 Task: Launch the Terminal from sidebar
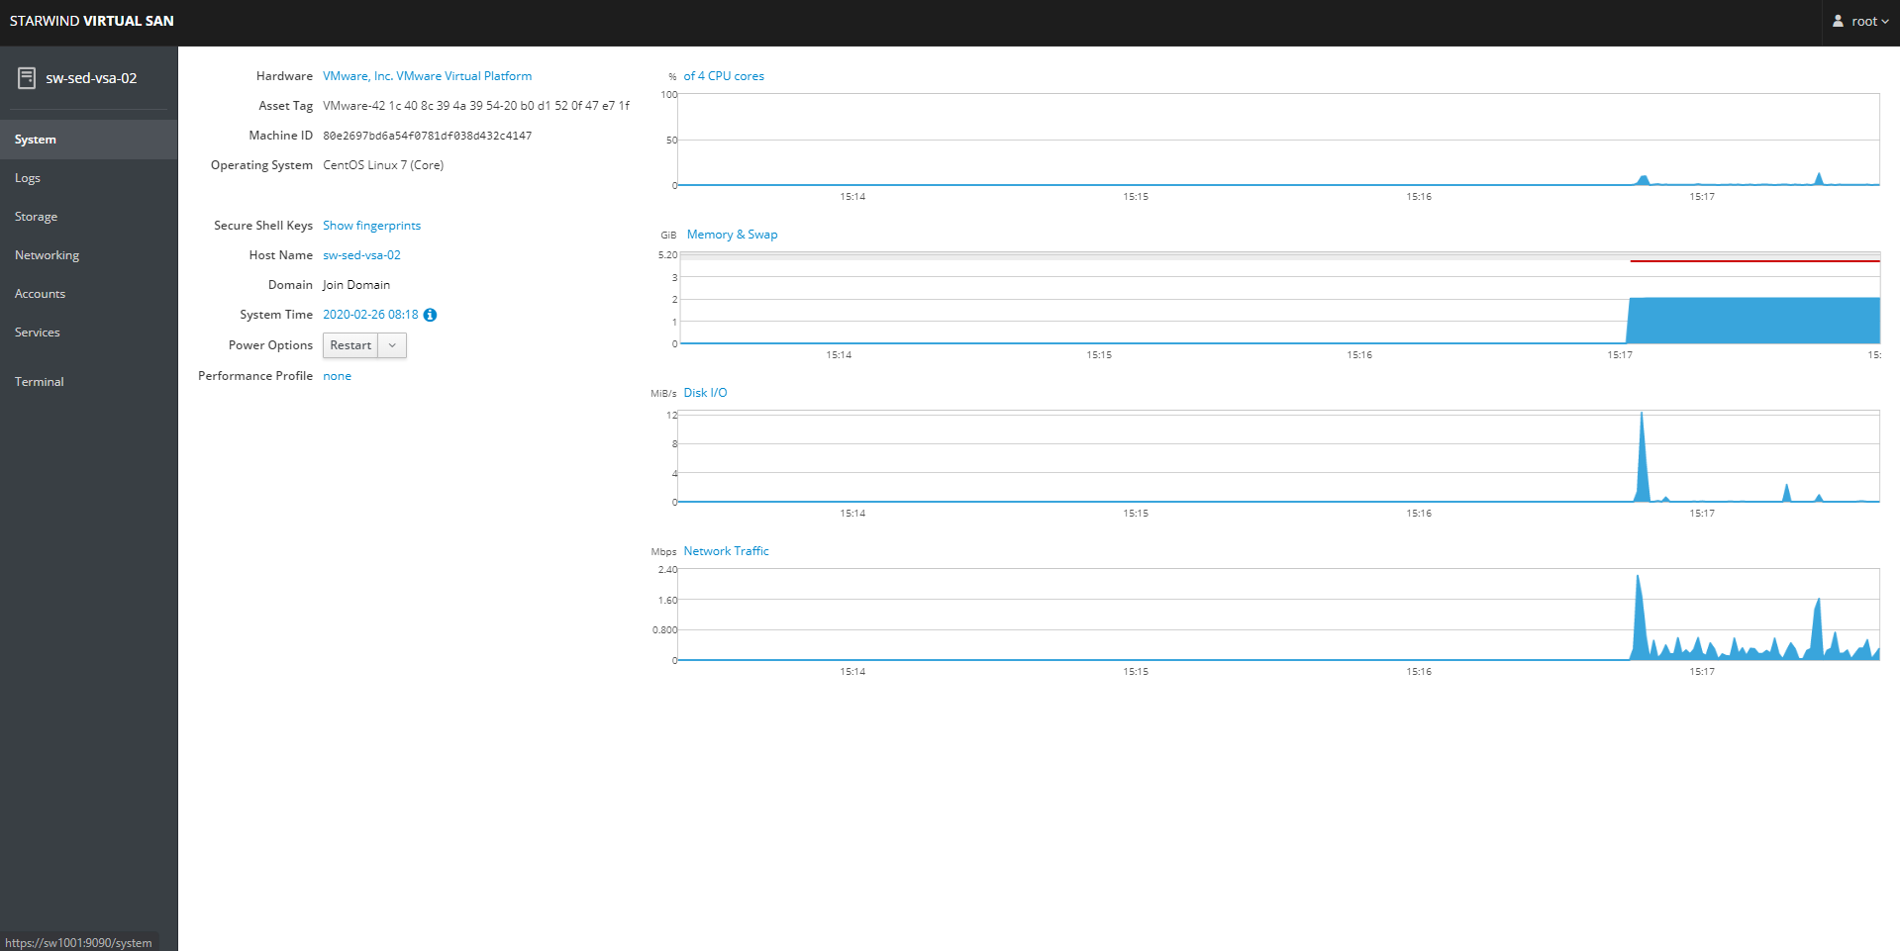(40, 382)
